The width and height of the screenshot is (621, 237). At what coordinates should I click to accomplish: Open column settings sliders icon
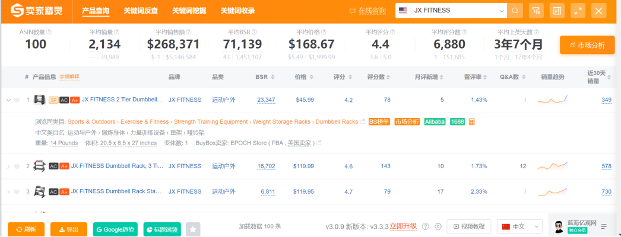[557, 11]
